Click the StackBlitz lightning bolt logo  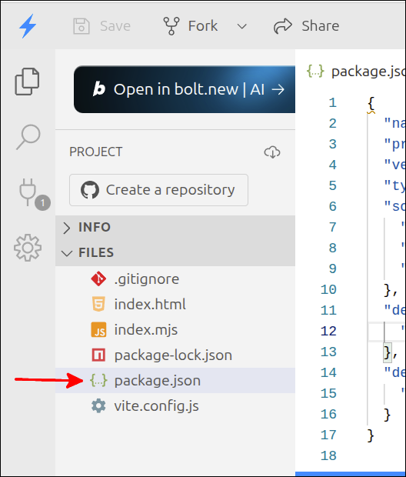click(x=28, y=26)
